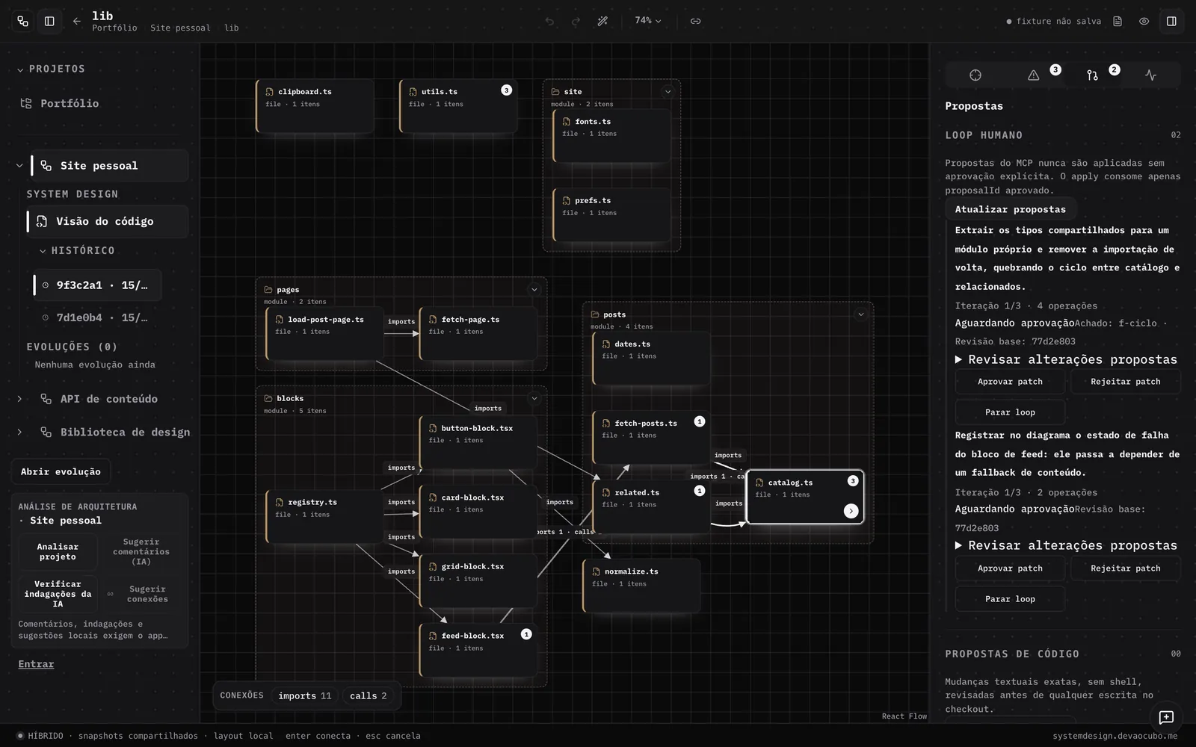Click the badge 1 on feed-block.tsx node
The height and width of the screenshot is (747, 1196).
tap(526, 634)
